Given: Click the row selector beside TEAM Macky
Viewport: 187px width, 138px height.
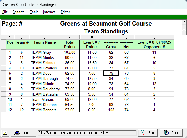Looking at the screenshot, I should click(3, 58).
